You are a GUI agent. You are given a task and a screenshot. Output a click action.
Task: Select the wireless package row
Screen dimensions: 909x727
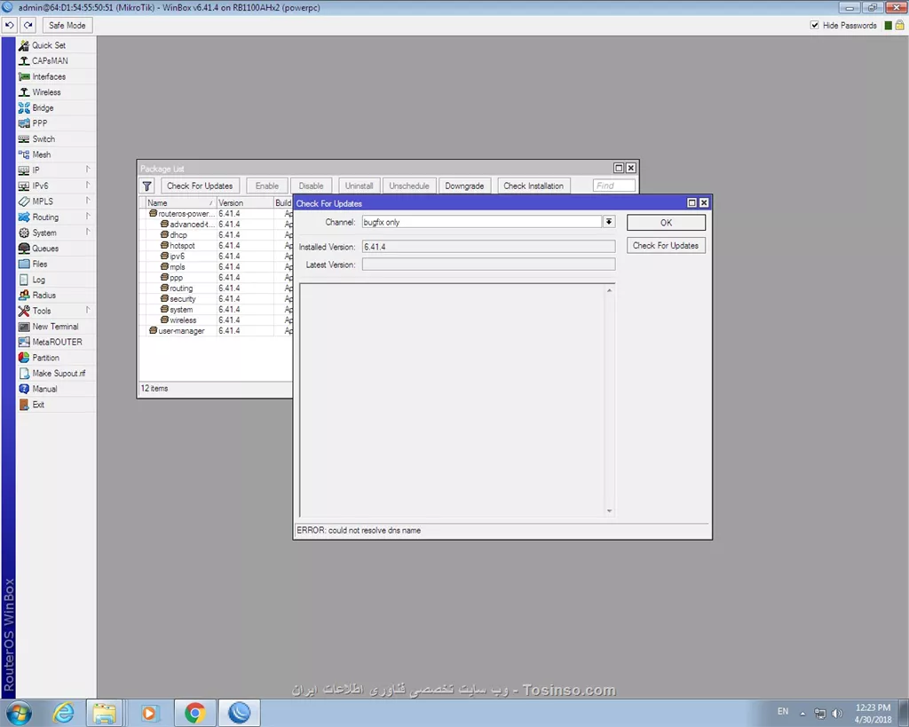pyautogui.click(x=217, y=320)
